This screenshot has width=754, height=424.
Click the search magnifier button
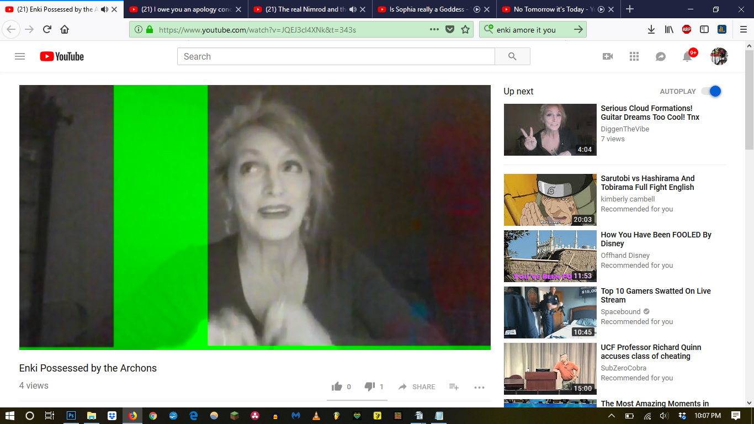tap(512, 56)
